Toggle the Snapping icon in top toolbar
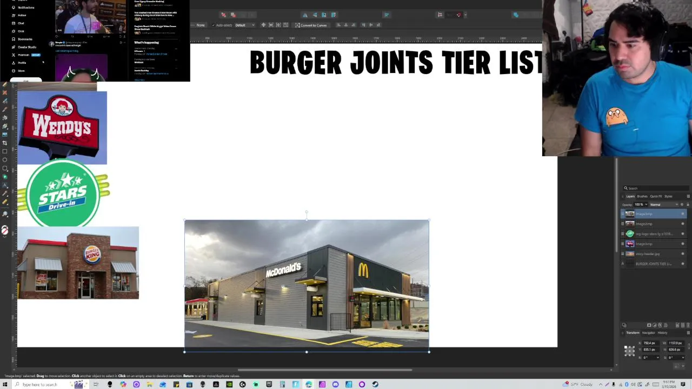Viewport: 692px width, 389px height. pyautogui.click(x=440, y=15)
